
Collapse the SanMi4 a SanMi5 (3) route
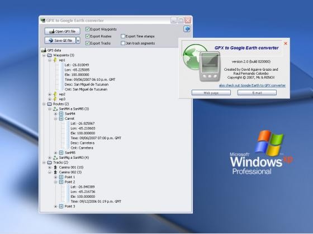tap(50, 109)
